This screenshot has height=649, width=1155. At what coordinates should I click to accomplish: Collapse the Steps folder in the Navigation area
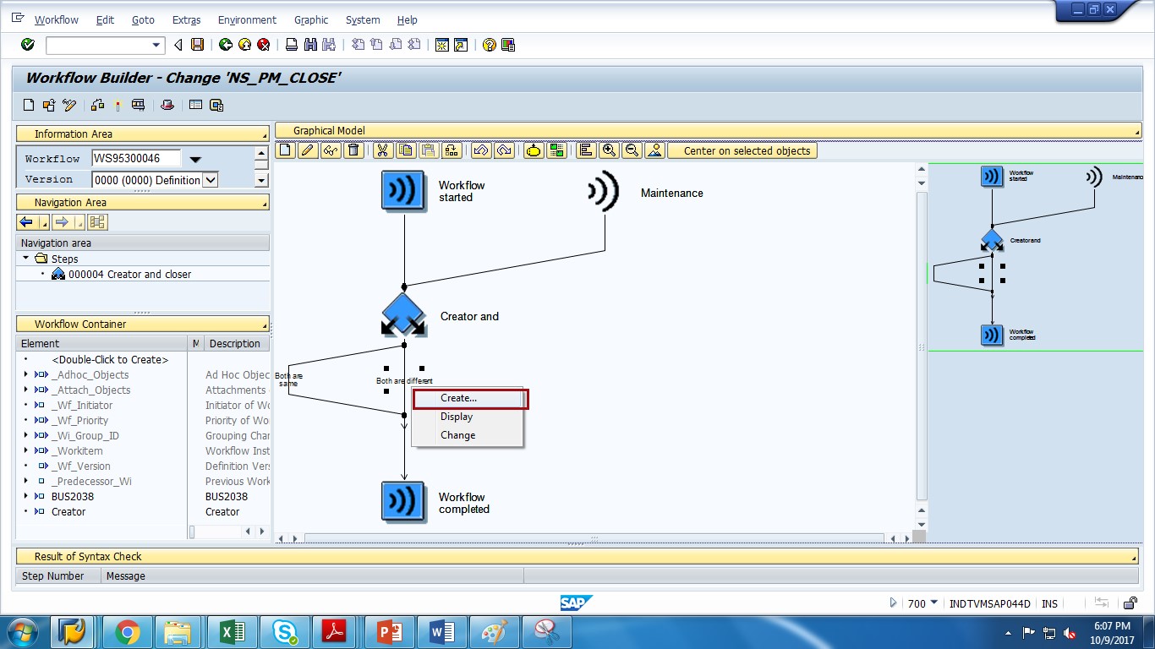click(x=27, y=259)
